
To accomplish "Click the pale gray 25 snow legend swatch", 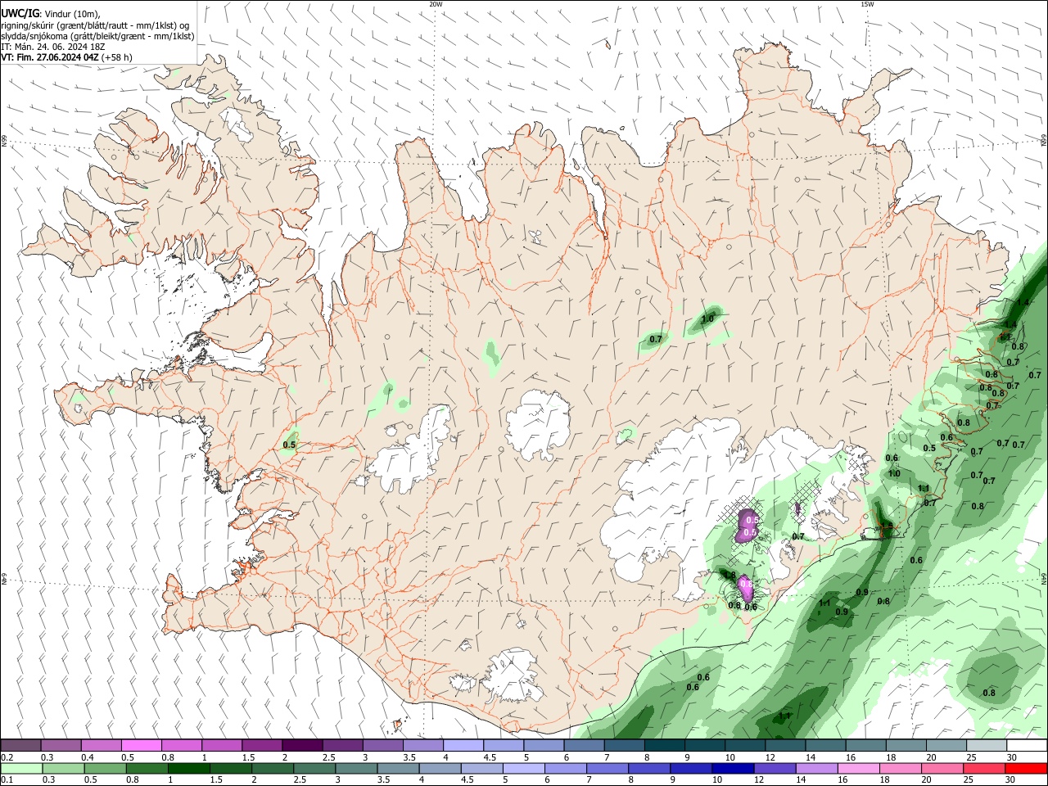I will tap(987, 745).
